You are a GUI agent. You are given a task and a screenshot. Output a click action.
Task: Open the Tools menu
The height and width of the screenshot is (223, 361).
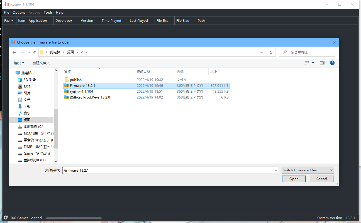[x=48, y=13]
